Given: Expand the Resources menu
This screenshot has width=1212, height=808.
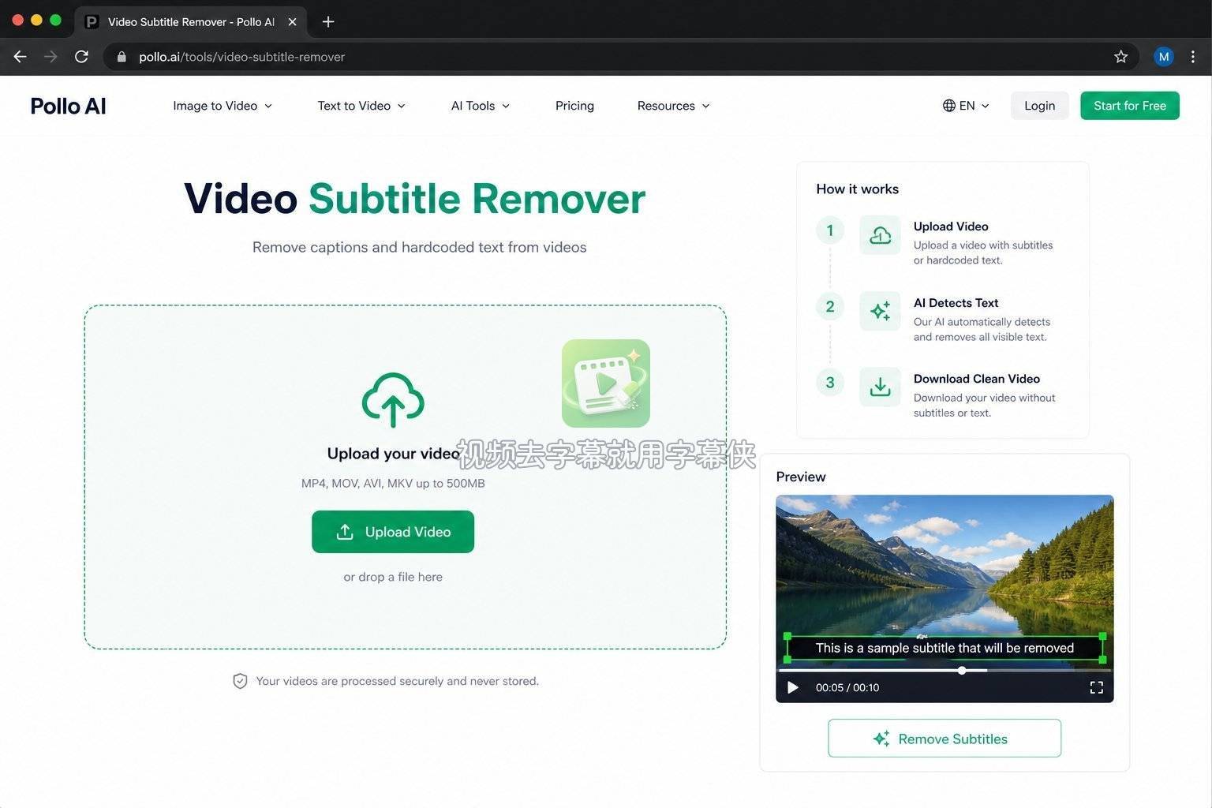Looking at the screenshot, I should click(674, 106).
